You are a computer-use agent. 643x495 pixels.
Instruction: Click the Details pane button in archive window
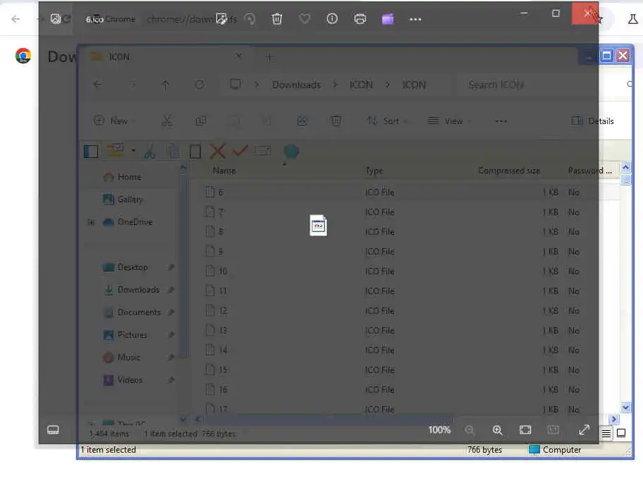click(592, 121)
